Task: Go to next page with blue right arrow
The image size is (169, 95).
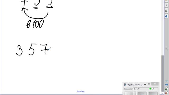Action: click(x=167, y=85)
